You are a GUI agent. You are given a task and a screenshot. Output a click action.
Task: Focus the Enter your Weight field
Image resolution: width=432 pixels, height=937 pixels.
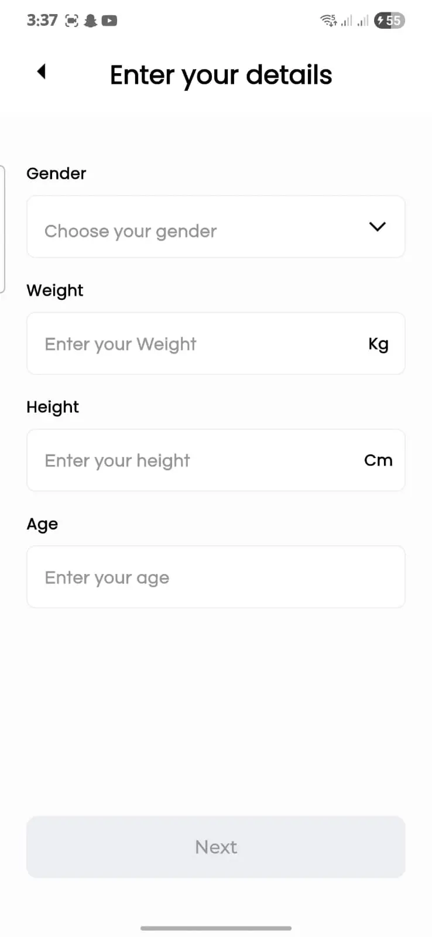[x=193, y=344]
